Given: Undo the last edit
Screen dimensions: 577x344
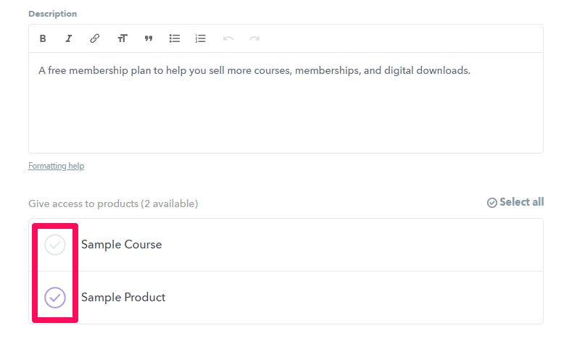Looking at the screenshot, I should [x=228, y=38].
